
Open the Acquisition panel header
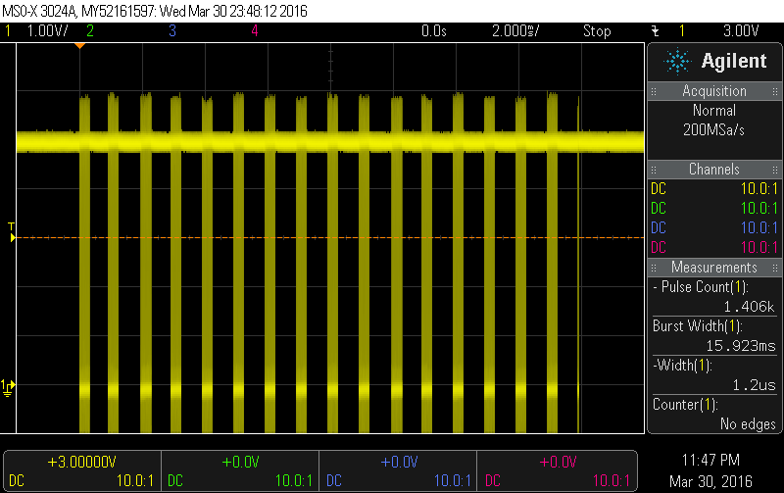pyautogui.click(x=714, y=91)
